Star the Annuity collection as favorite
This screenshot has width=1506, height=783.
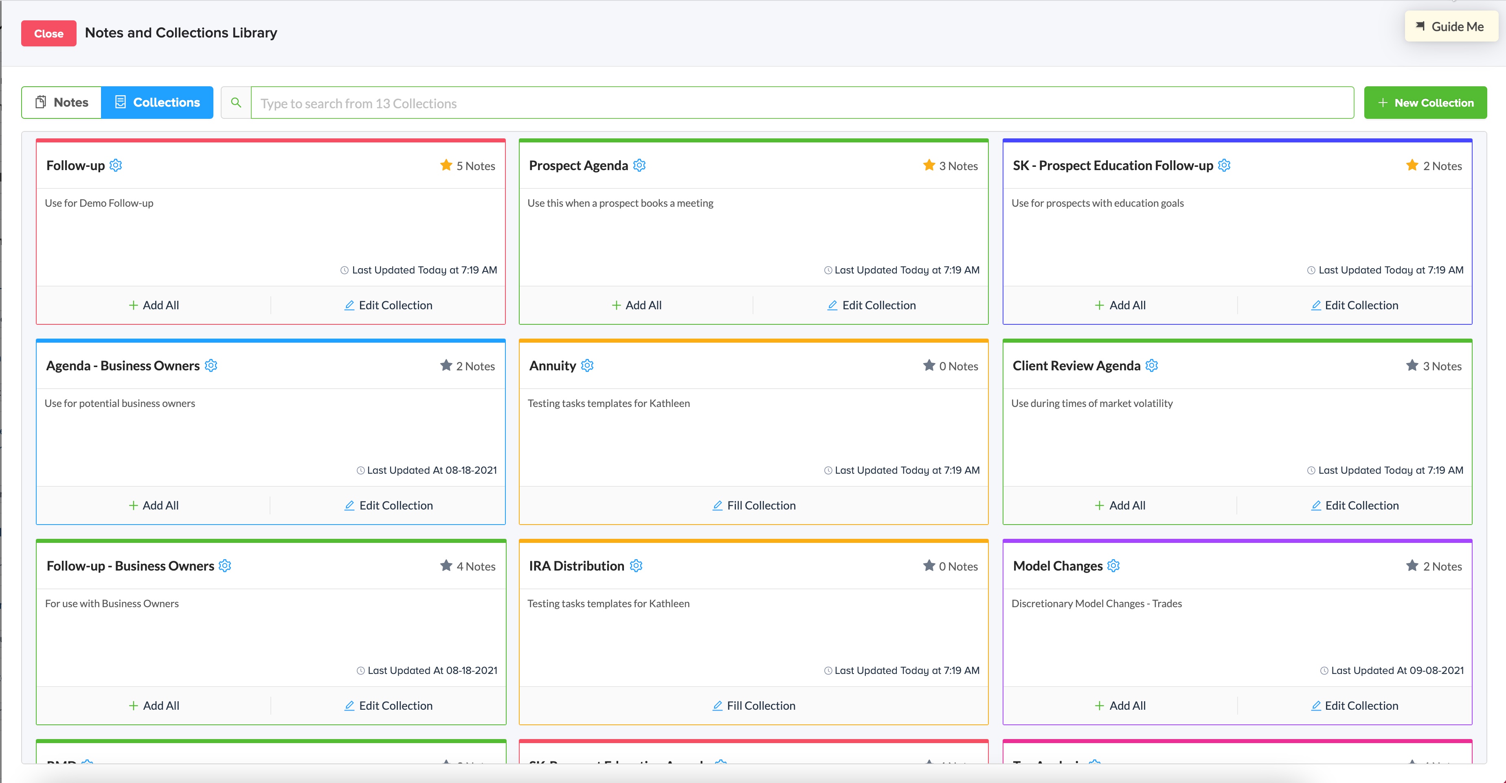(929, 366)
